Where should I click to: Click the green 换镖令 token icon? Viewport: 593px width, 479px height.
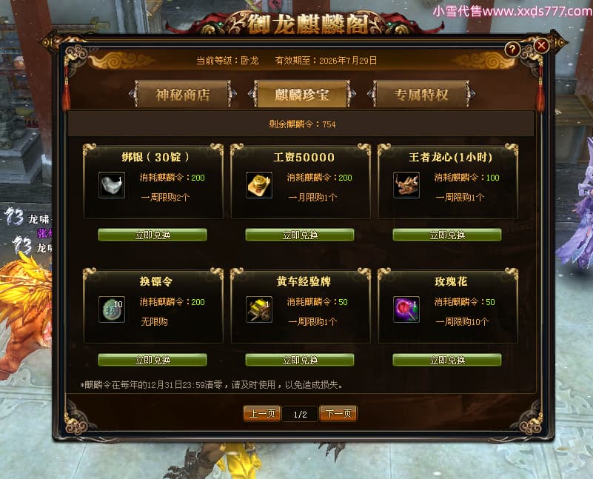[112, 309]
